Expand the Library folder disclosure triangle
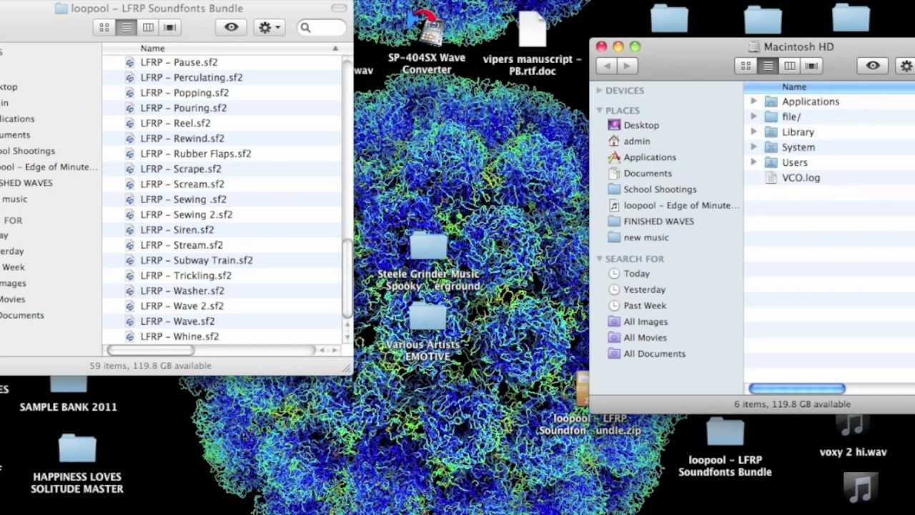 pyautogui.click(x=753, y=132)
